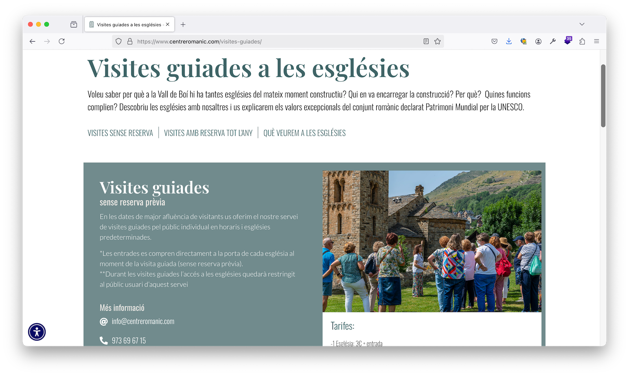629x376 pixels.
Task: Open the Extensions puzzle icon
Action: (x=582, y=41)
